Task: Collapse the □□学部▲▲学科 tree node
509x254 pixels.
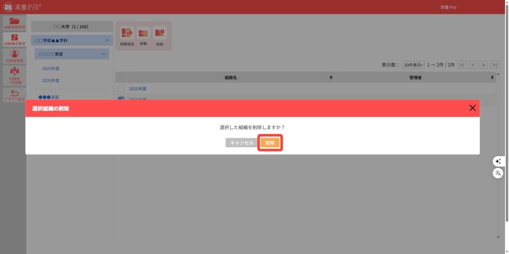Action: pyautogui.click(x=107, y=40)
